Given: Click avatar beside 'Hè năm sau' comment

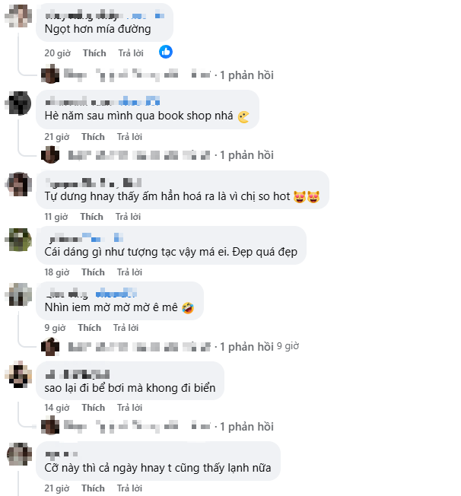Looking at the screenshot, I should pos(18,103).
